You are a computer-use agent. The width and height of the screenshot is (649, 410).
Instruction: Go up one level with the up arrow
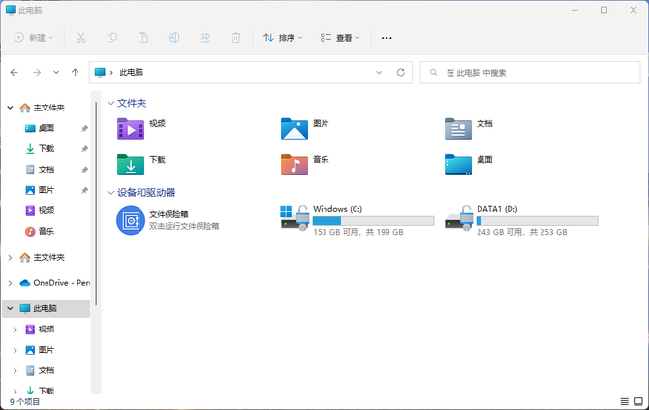(74, 72)
